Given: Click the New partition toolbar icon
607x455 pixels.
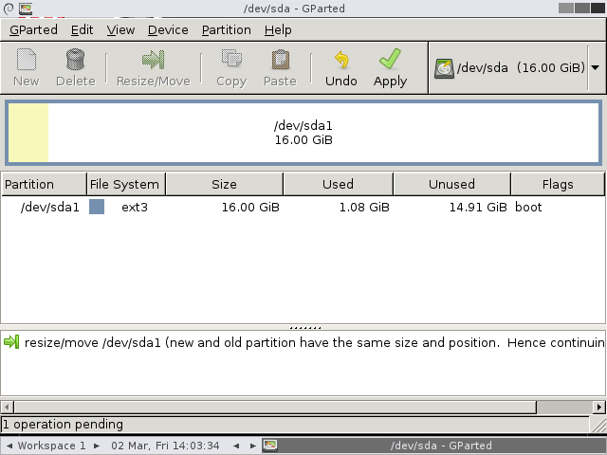Looking at the screenshot, I should pyautogui.click(x=27, y=59).
